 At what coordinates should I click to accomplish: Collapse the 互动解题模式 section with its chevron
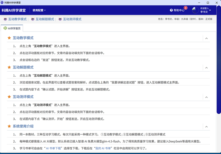click(x=206, y=67)
